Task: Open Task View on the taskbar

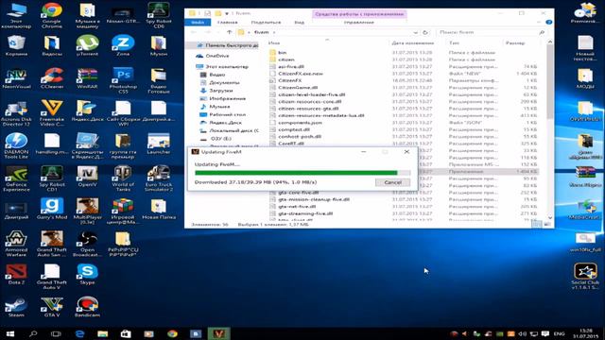Action: [56, 333]
